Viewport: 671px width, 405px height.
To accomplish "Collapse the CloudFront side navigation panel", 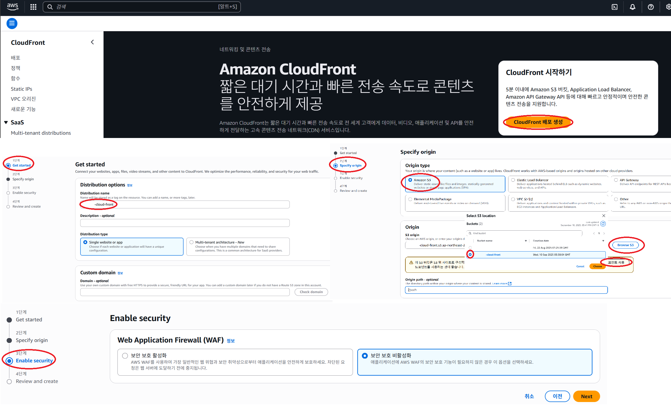I will tap(92, 42).
